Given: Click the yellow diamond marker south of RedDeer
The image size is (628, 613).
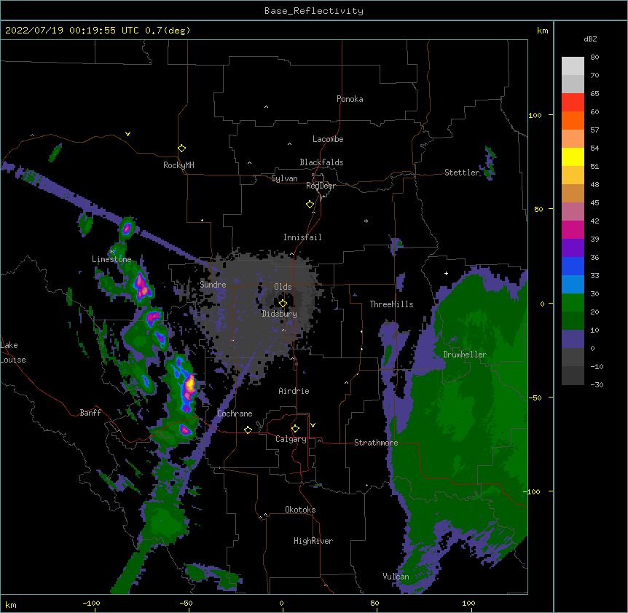Looking at the screenshot, I should [x=310, y=205].
